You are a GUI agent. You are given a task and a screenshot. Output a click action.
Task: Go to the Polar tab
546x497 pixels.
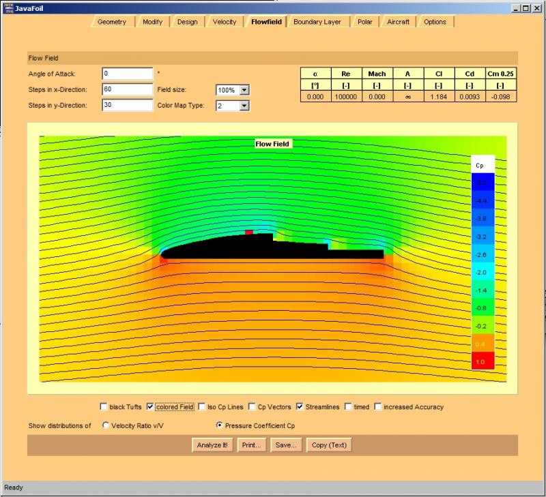click(x=364, y=22)
